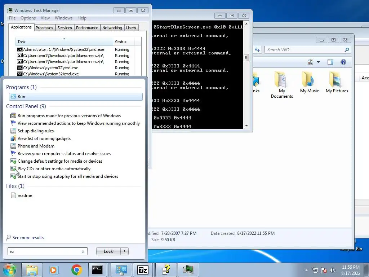369x277 pixels.
Task: Select the Applications tab
Action: coord(21,27)
